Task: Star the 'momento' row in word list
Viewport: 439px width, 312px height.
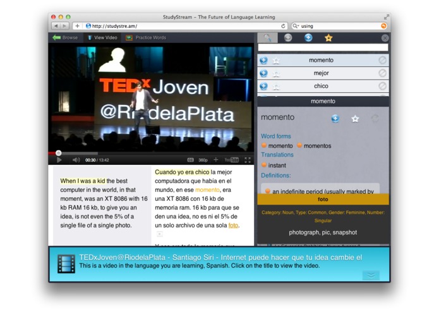Action: point(276,61)
